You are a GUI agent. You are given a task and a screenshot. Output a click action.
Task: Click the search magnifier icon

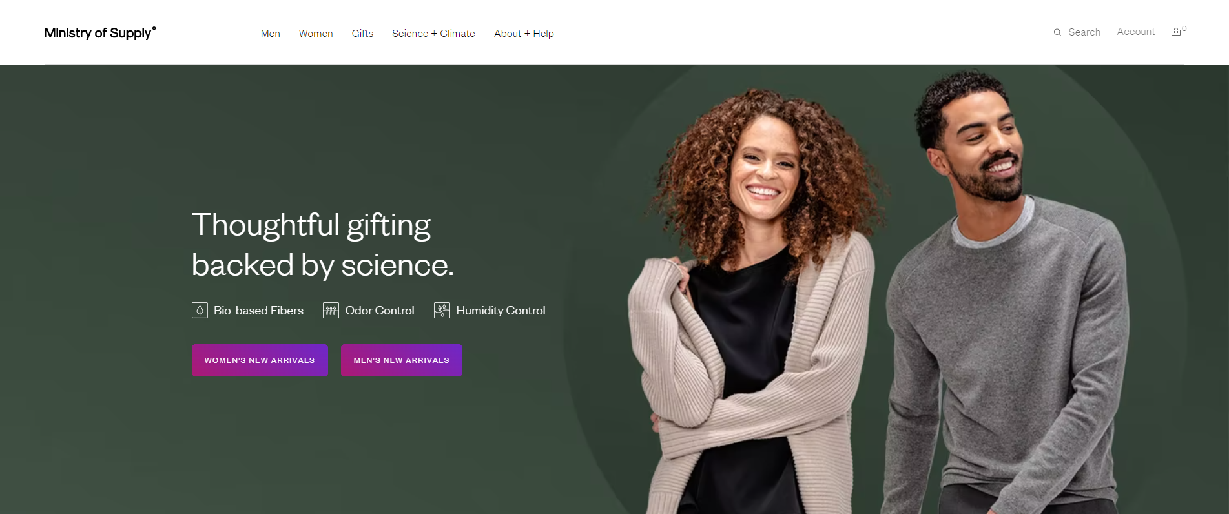coord(1057,32)
